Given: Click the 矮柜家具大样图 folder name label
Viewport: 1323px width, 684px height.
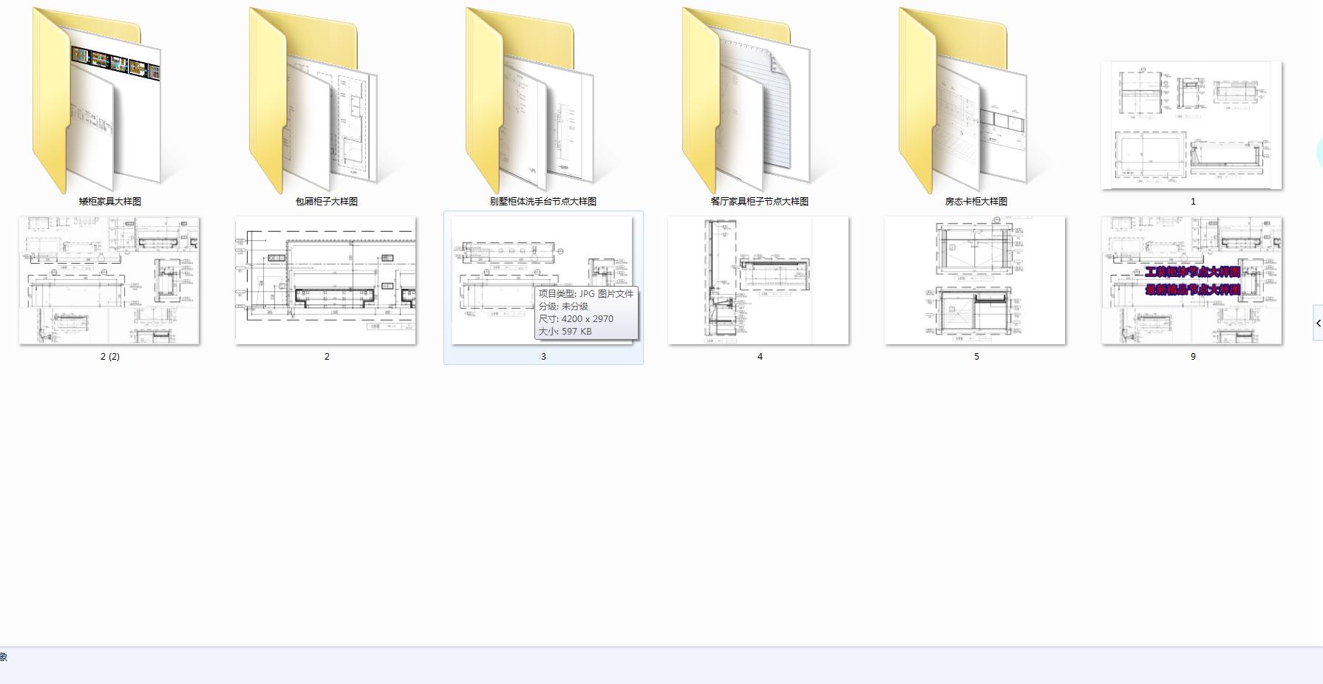Looking at the screenshot, I should (x=110, y=201).
